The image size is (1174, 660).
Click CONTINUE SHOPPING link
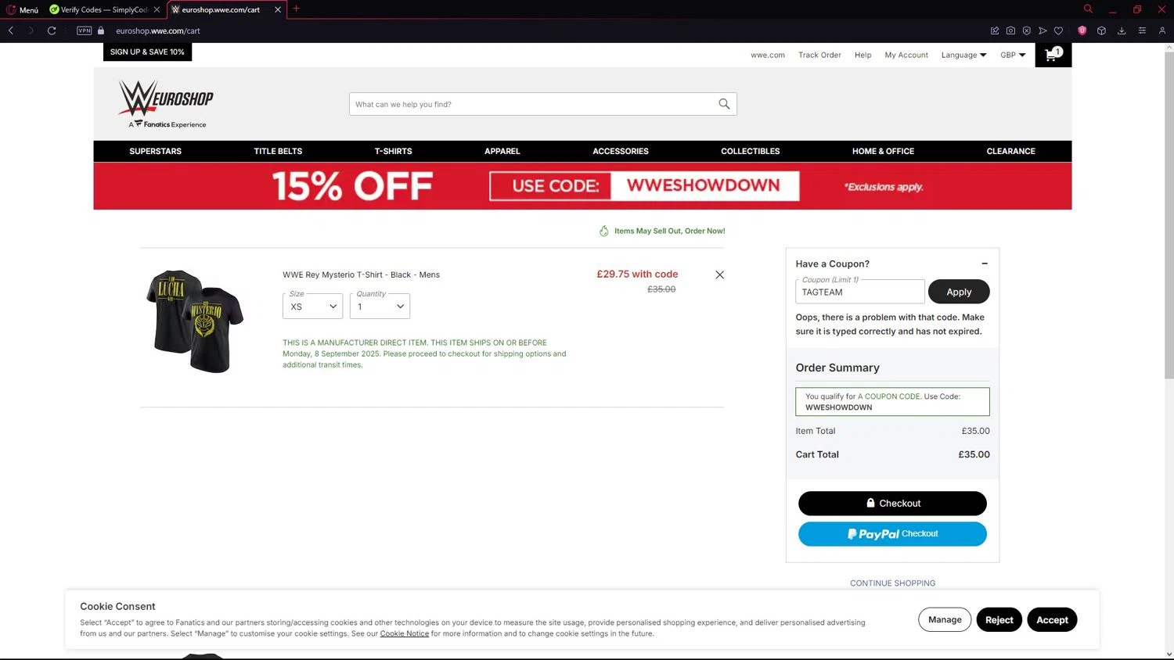pyautogui.click(x=892, y=583)
